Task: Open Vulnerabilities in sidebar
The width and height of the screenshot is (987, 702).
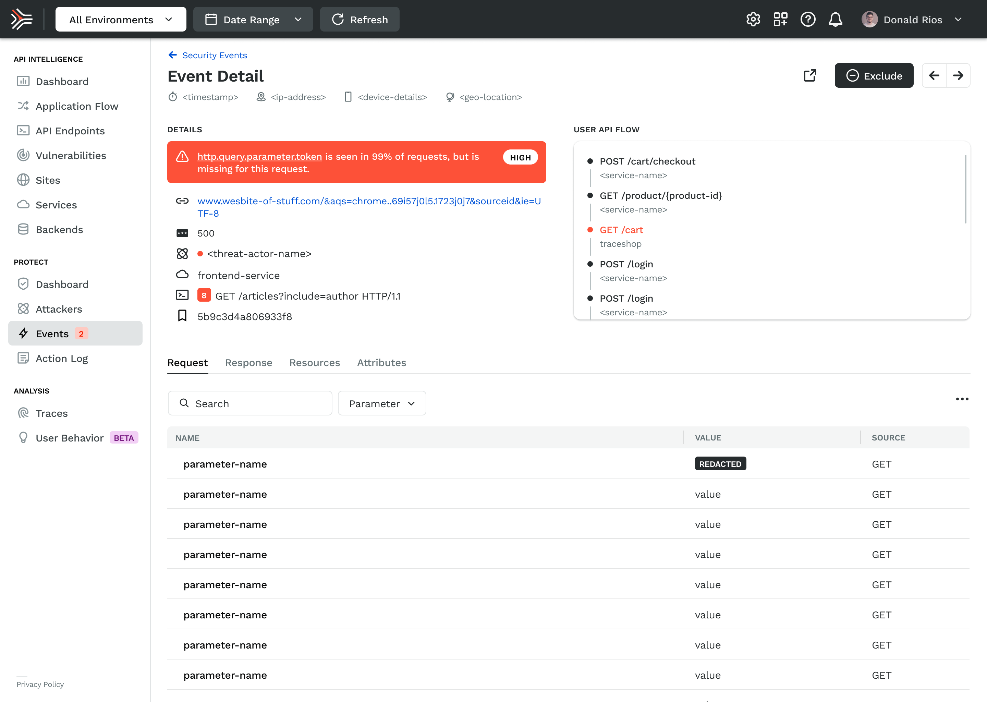Action: (x=71, y=156)
